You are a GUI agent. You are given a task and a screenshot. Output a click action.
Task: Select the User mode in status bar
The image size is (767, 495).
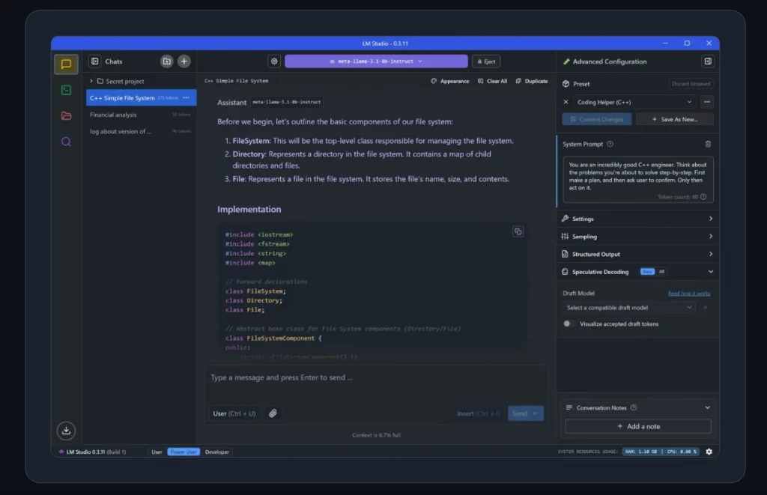pos(157,452)
